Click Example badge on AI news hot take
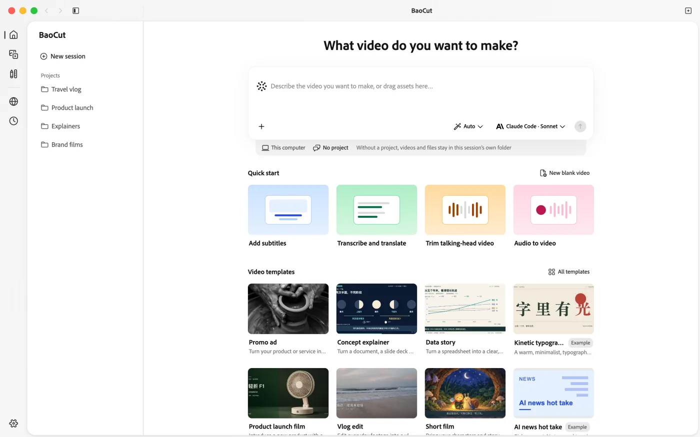The image size is (700, 437). click(x=577, y=427)
